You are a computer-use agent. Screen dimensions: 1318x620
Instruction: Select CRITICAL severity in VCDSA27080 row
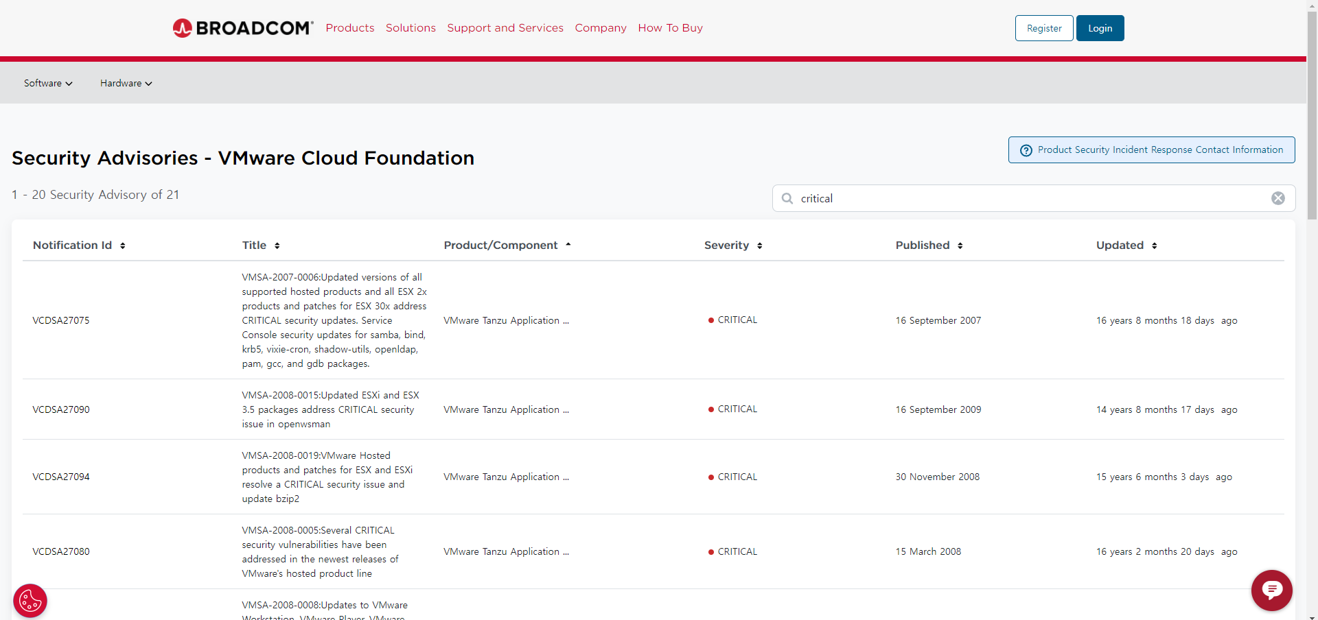pyautogui.click(x=732, y=551)
